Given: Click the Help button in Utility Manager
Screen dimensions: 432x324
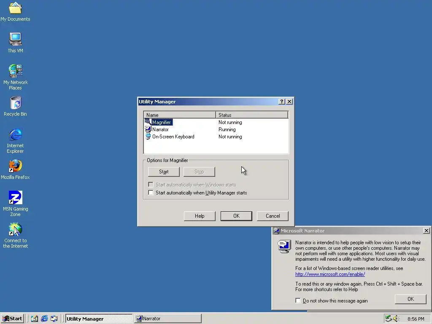Looking at the screenshot, I should click(200, 216).
